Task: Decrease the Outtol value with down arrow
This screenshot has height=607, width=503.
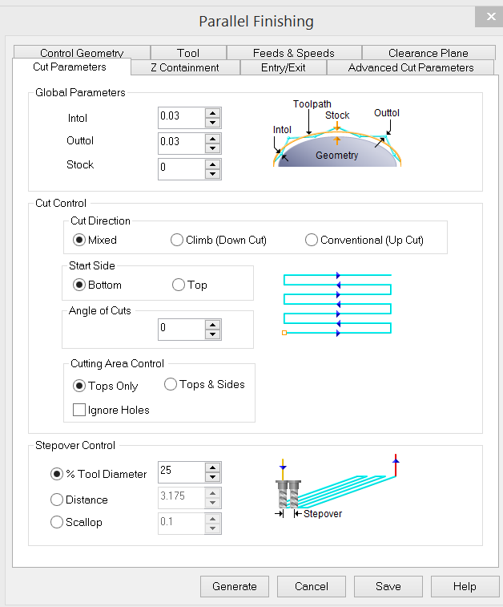Action: point(212,148)
